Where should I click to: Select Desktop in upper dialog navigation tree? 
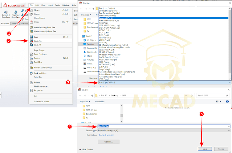point(90,44)
